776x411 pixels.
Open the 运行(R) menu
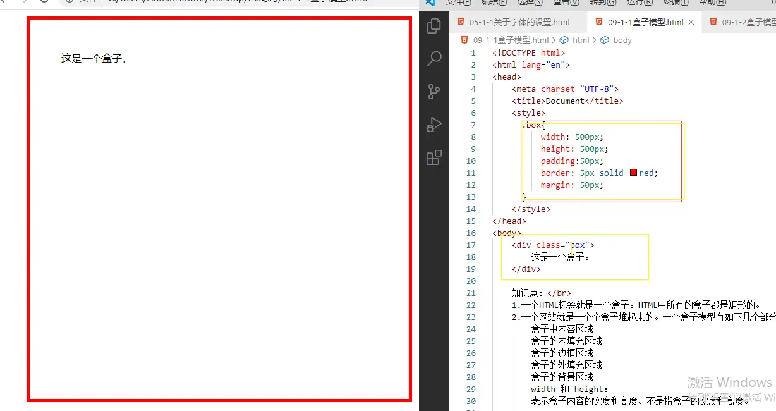640,3
